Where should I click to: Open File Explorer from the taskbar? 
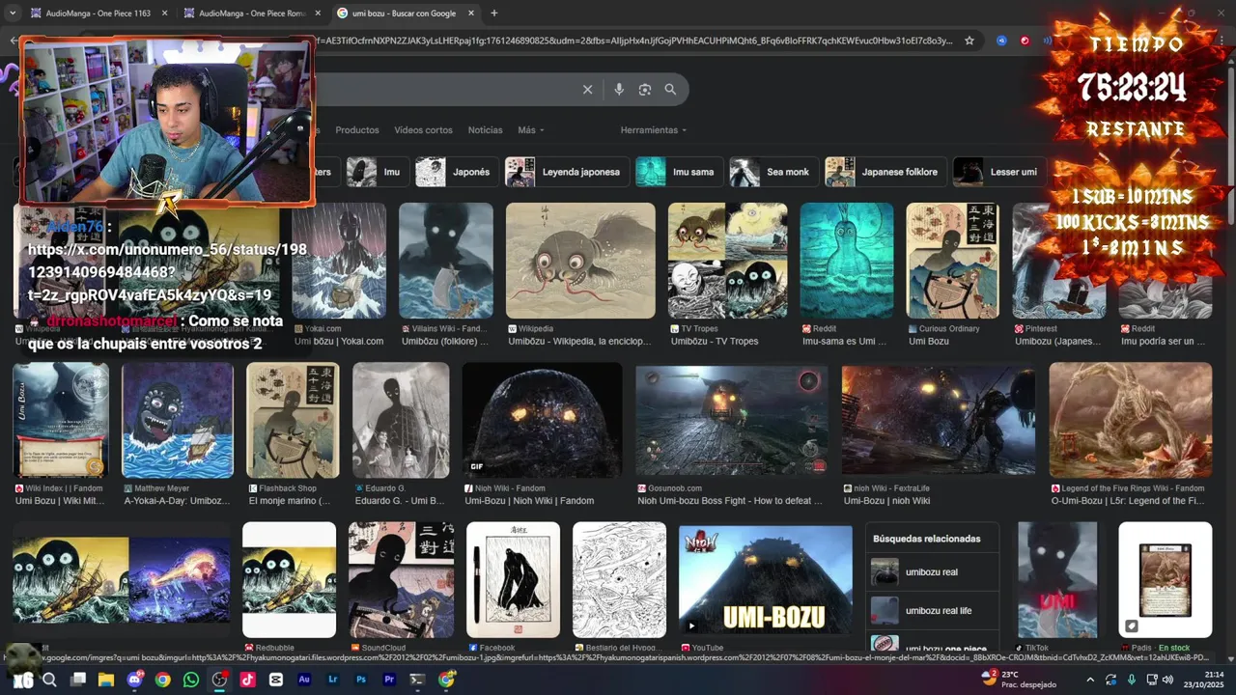click(106, 680)
